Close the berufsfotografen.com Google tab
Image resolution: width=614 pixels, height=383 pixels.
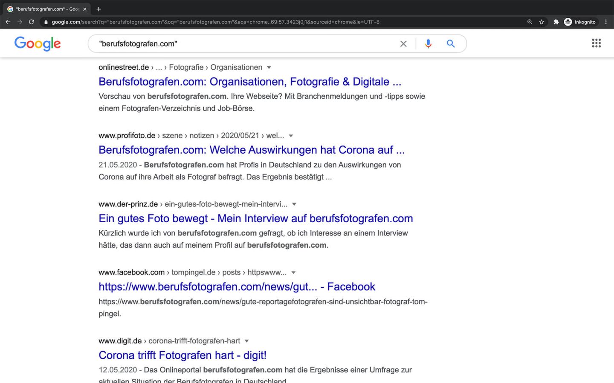(x=85, y=9)
